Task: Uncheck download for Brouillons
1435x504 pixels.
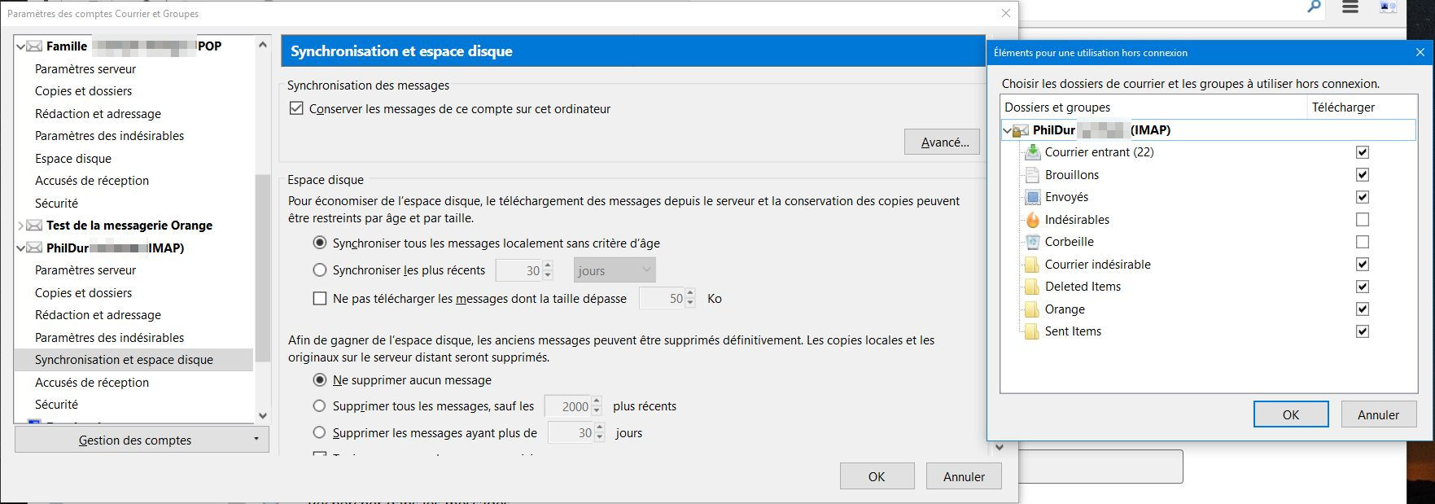Action: 1363,175
